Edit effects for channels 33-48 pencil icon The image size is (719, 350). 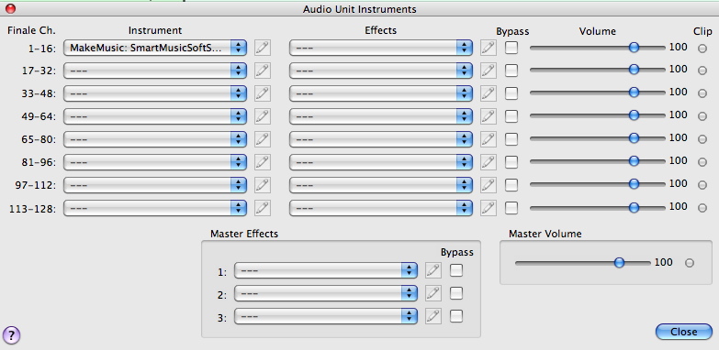489,93
